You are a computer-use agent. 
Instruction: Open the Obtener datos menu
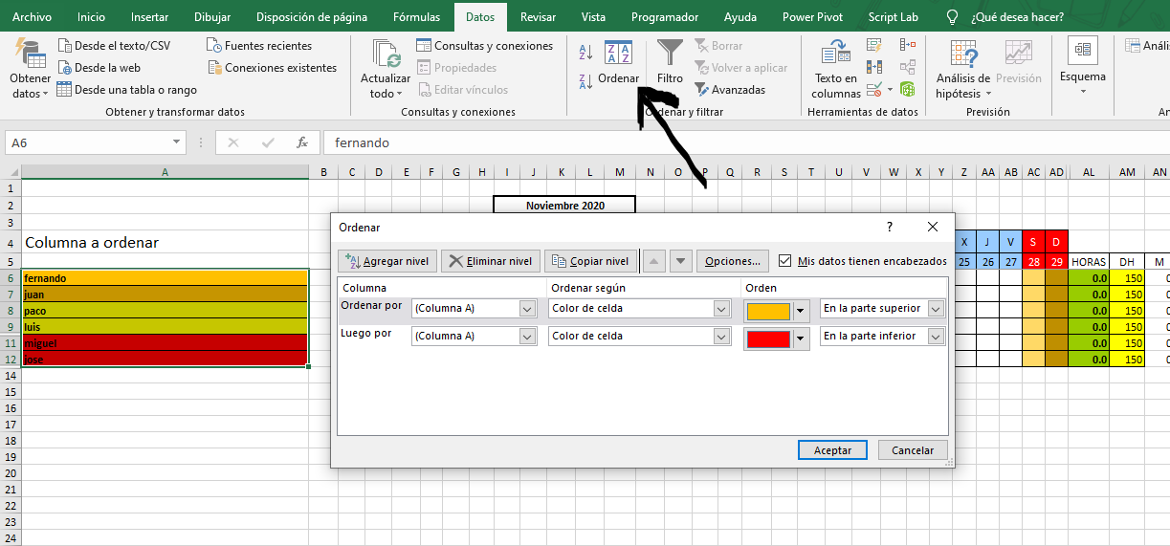pos(30,69)
